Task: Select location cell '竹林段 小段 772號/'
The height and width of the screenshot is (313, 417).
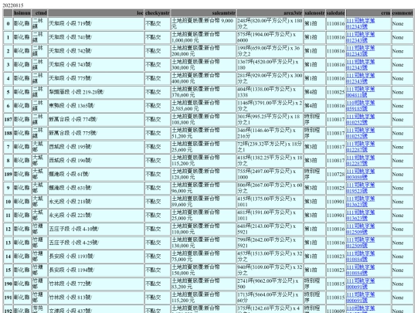Action: click(x=96, y=284)
